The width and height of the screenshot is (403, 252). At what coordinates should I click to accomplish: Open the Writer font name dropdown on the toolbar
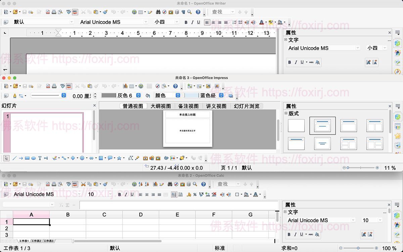[146, 22]
